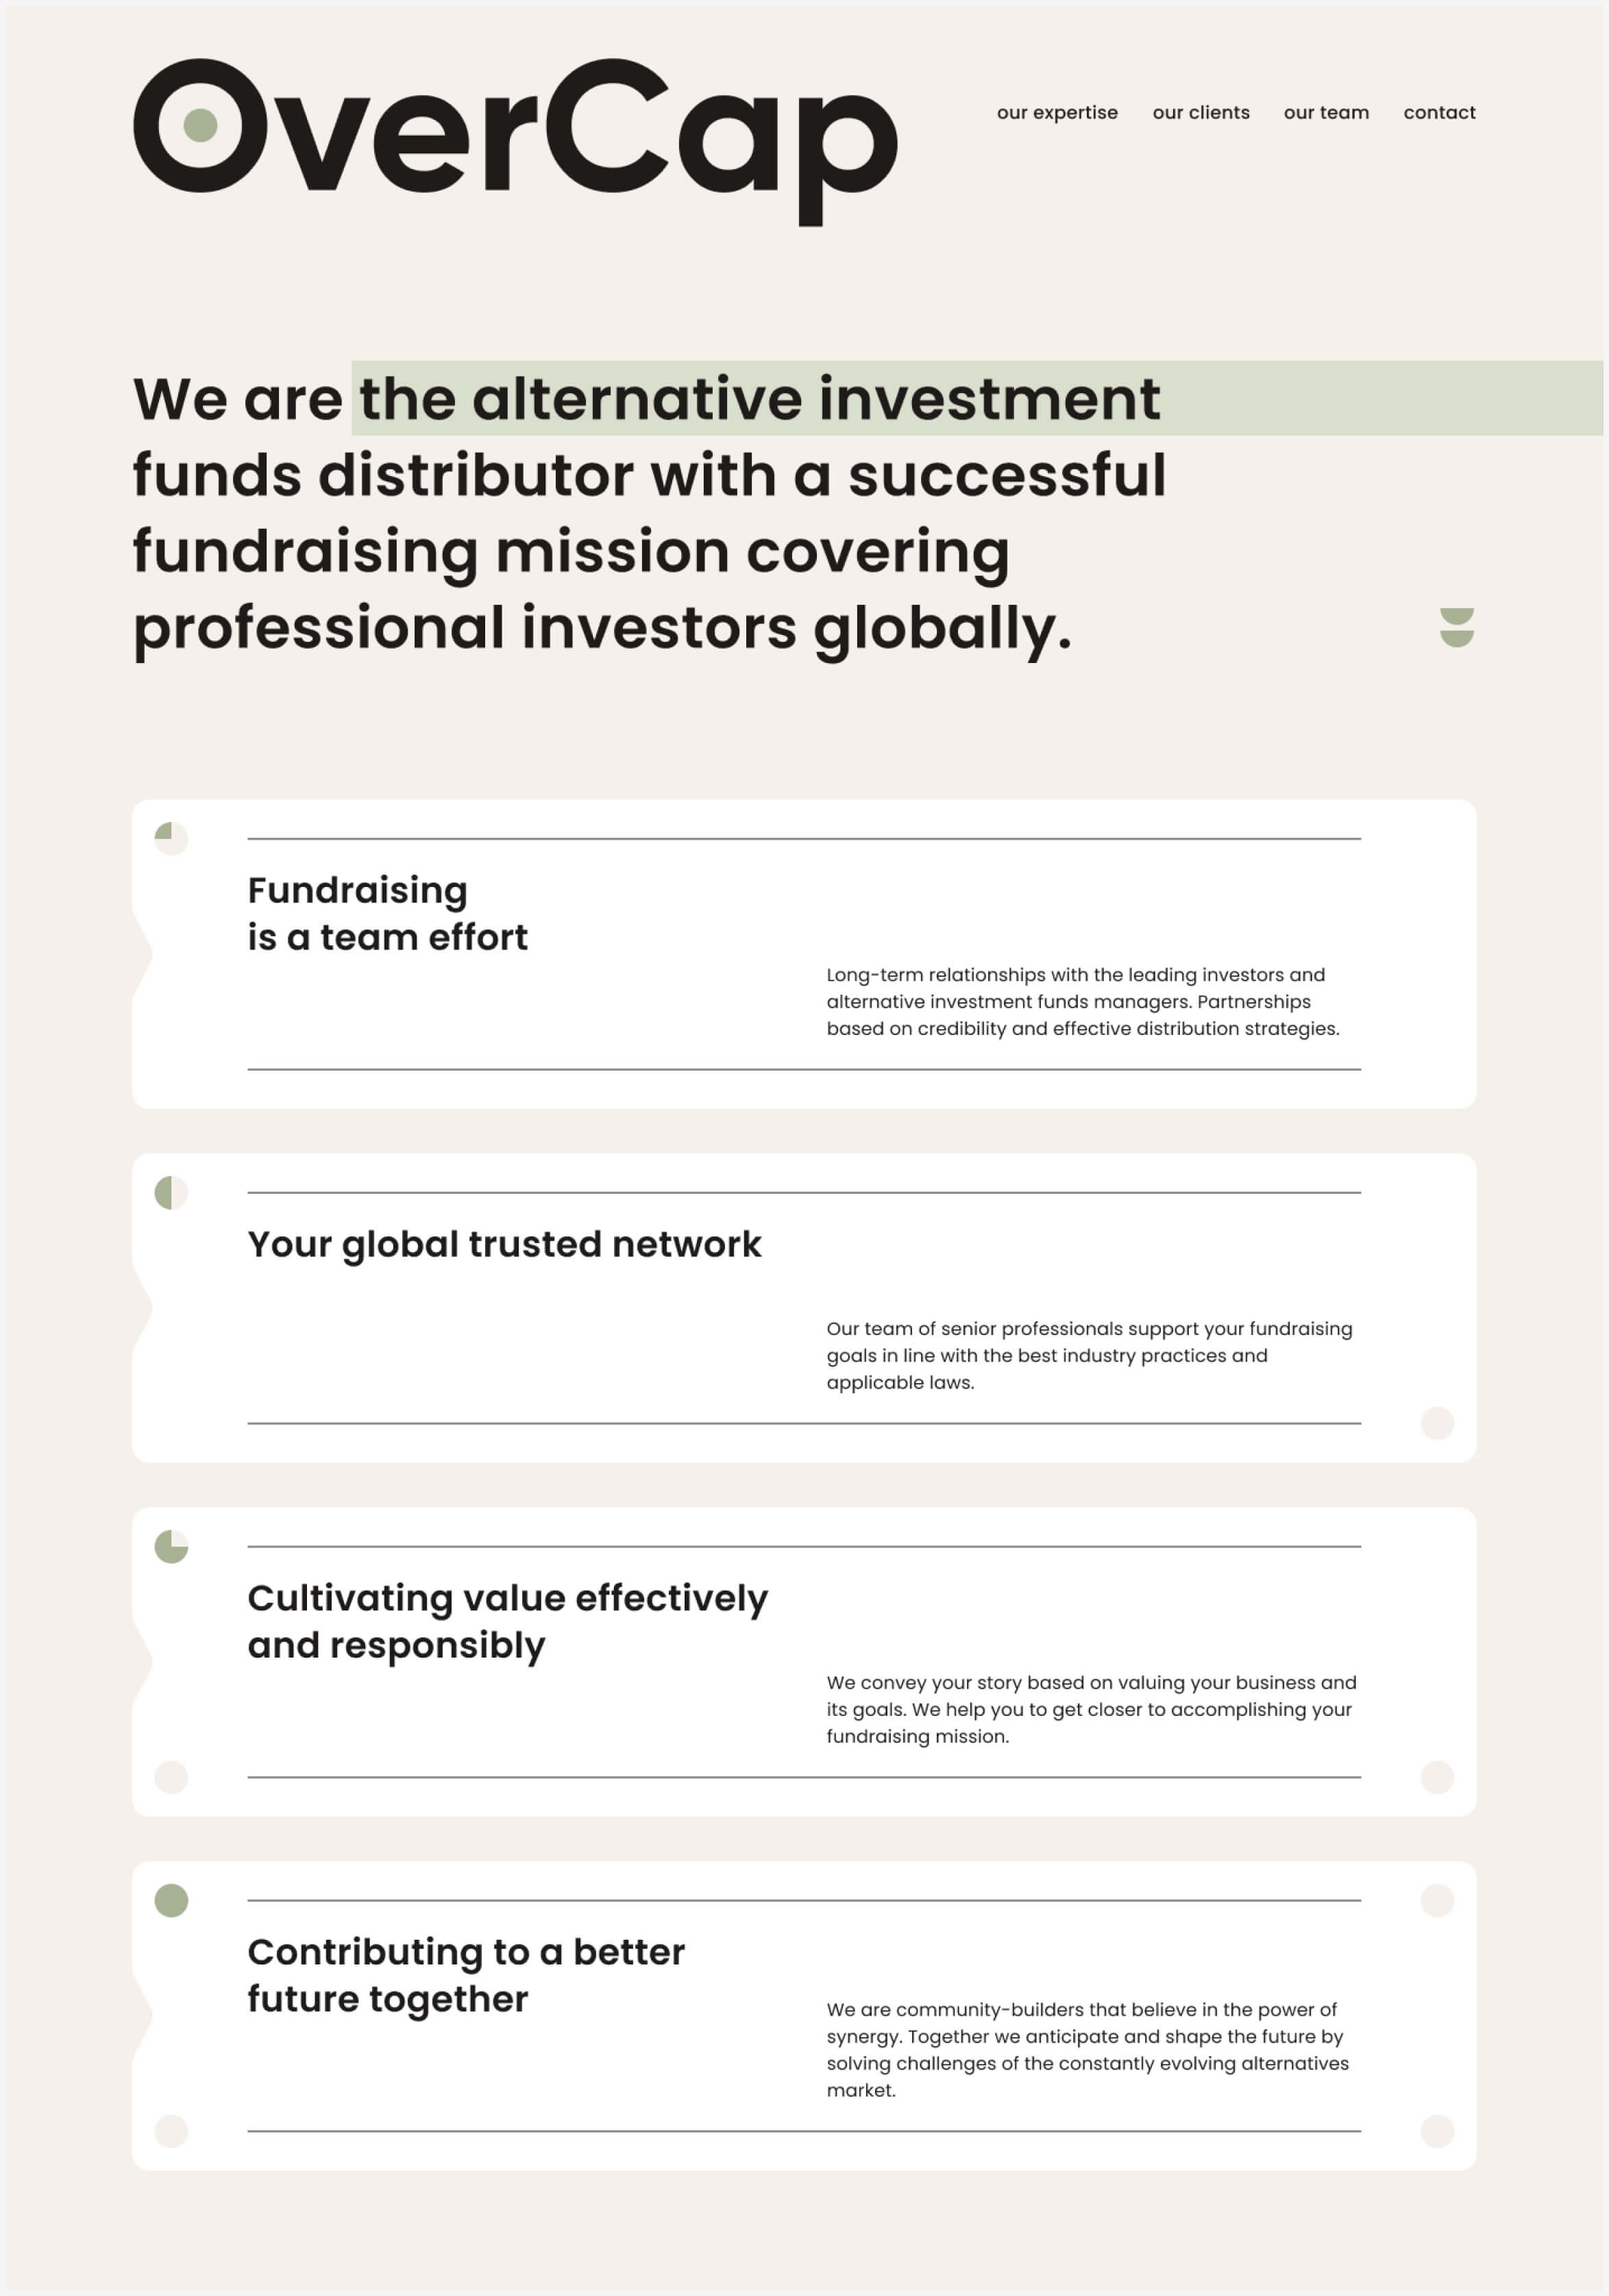Viewport: 1609px width, 2296px height.
Task: Click the green scroll-down indicator icon
Action: point(1456,628)
